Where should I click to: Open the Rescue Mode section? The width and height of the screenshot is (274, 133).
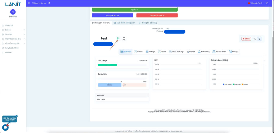[219, 52]
